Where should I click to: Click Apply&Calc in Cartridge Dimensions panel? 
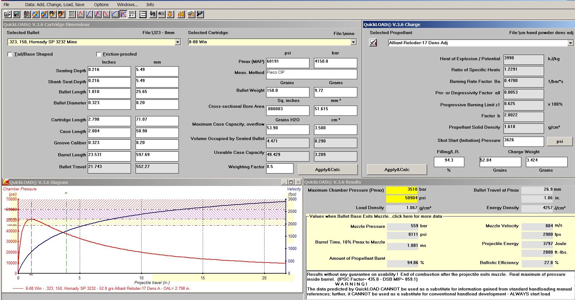pyautogui.click(x=328, y=169)
